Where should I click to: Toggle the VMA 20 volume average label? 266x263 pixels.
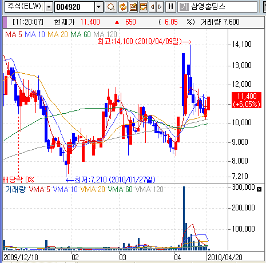[x=93, y=189]
